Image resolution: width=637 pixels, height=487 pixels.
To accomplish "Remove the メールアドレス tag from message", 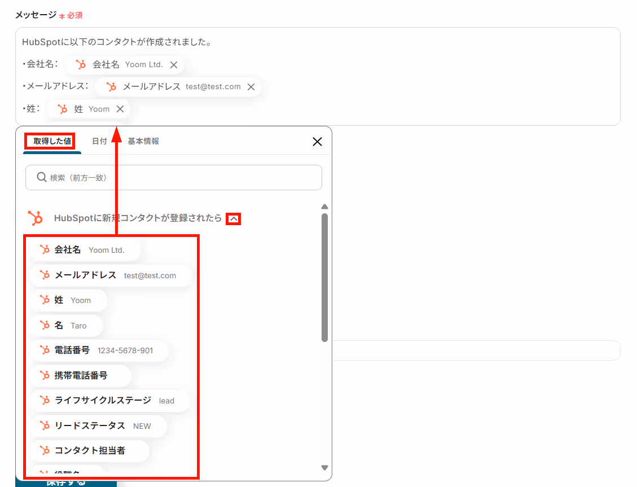I will [x=251, y=87].
